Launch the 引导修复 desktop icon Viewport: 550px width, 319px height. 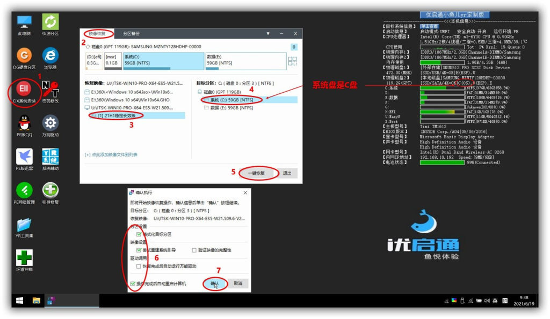[50, 193]
